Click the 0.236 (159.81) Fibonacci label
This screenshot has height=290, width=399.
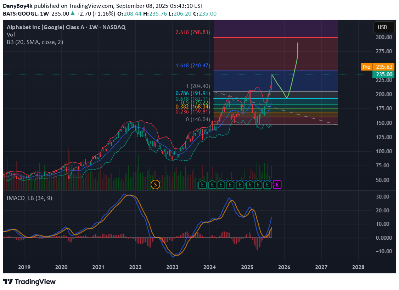(193, 112)
